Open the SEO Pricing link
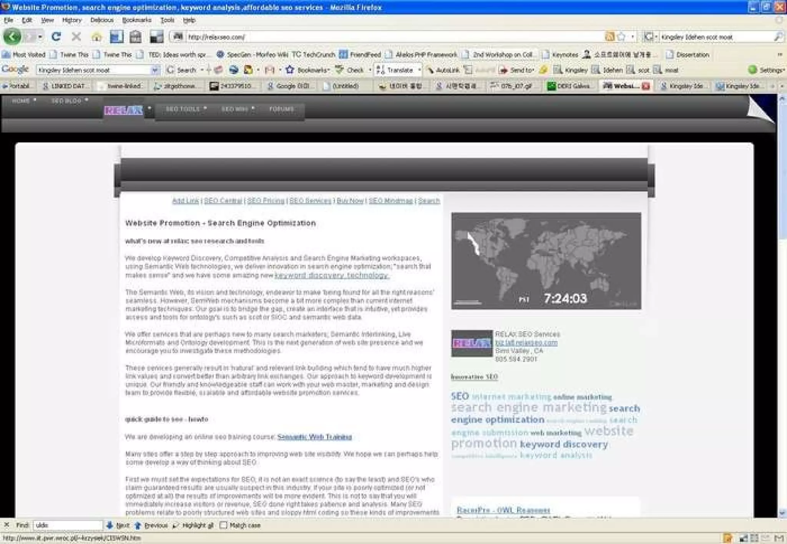This screenshot has height=544, width=787. click(266, 201)
